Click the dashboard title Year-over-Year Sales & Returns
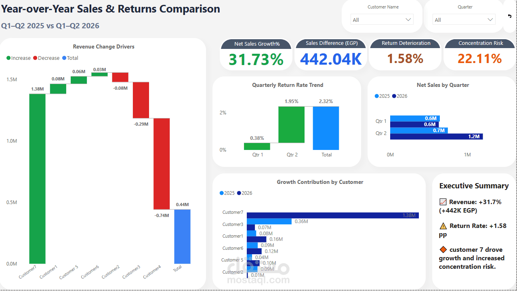The image size is (517, 291). tap(111, 9)
